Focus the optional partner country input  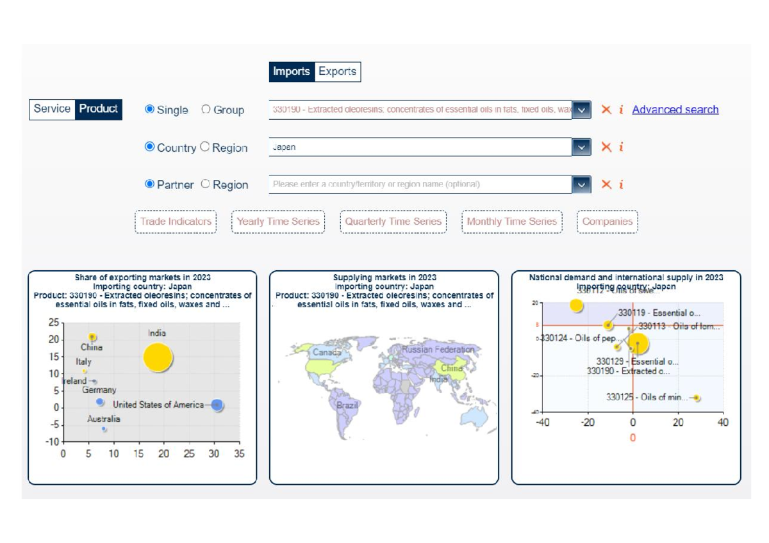pos(420,184)
